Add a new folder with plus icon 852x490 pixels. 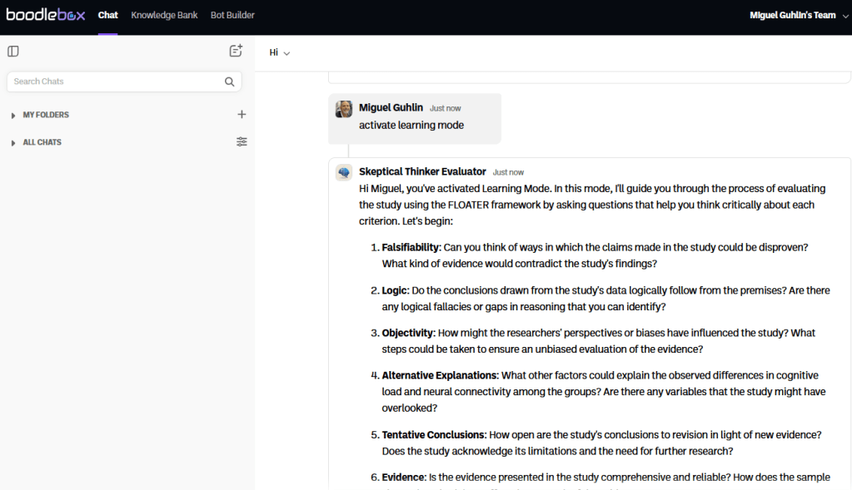point(242,115)
